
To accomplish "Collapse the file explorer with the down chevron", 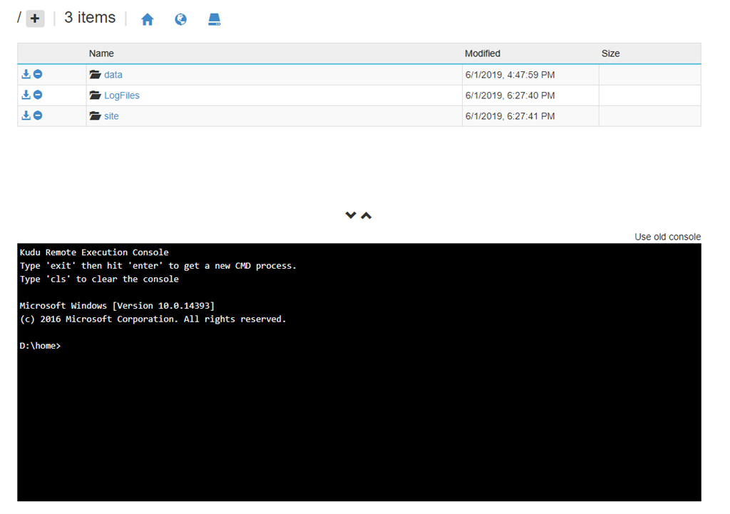I will [350, 215].
